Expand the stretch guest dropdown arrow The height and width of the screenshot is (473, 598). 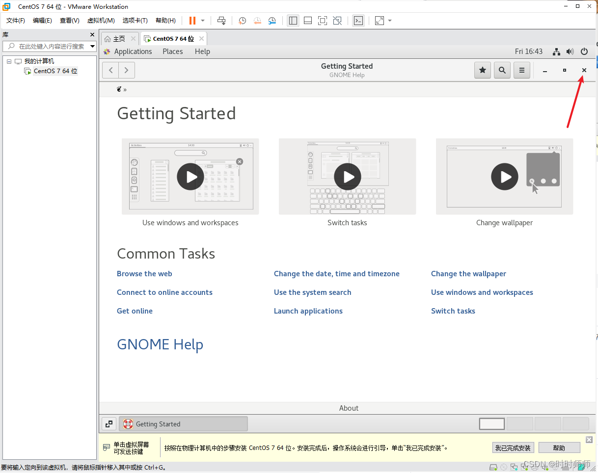[x=390, y=21]
